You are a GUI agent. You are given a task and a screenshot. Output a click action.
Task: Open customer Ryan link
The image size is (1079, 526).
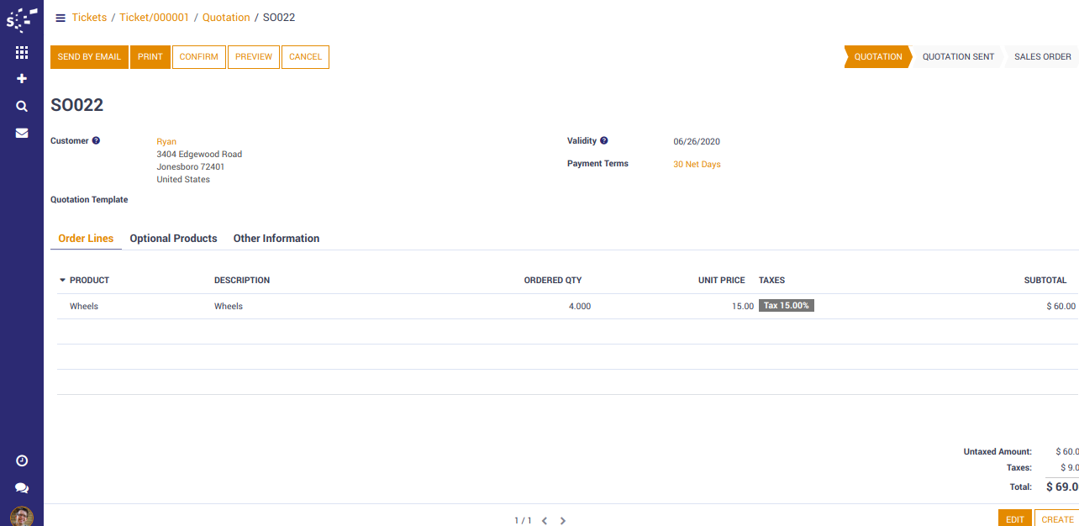(x=166, y=142)
